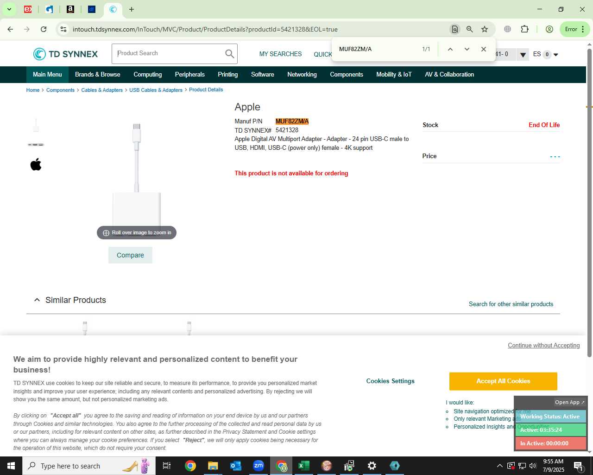
Task: Open the Chrome extensions puzzle icon
Action: (524, 29)
